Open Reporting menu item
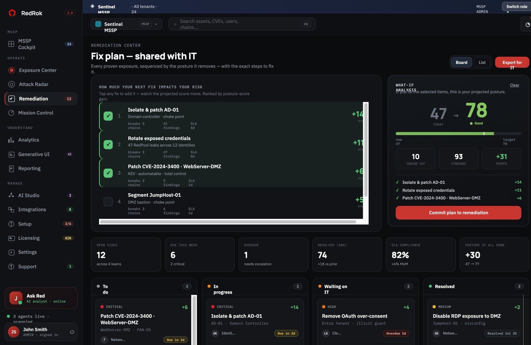 [41, 169]
